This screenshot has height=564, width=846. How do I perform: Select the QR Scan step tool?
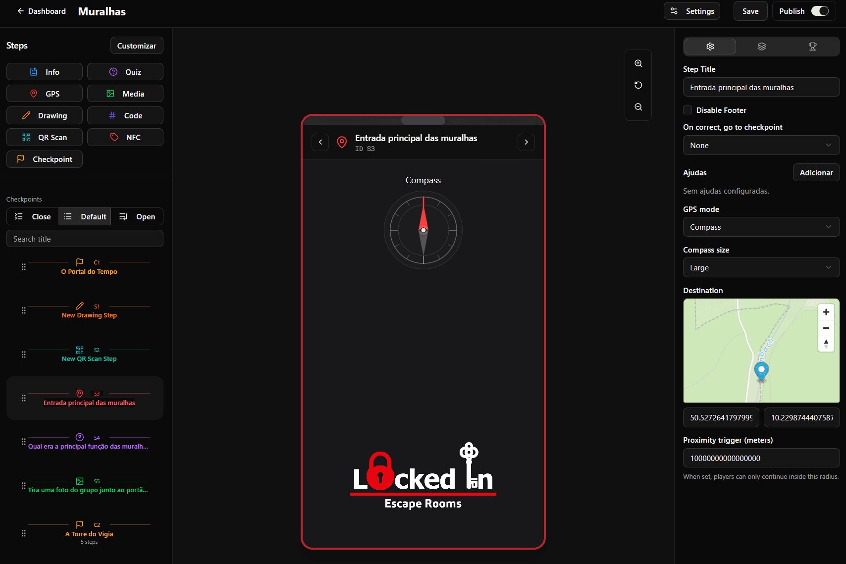point(44,137)
